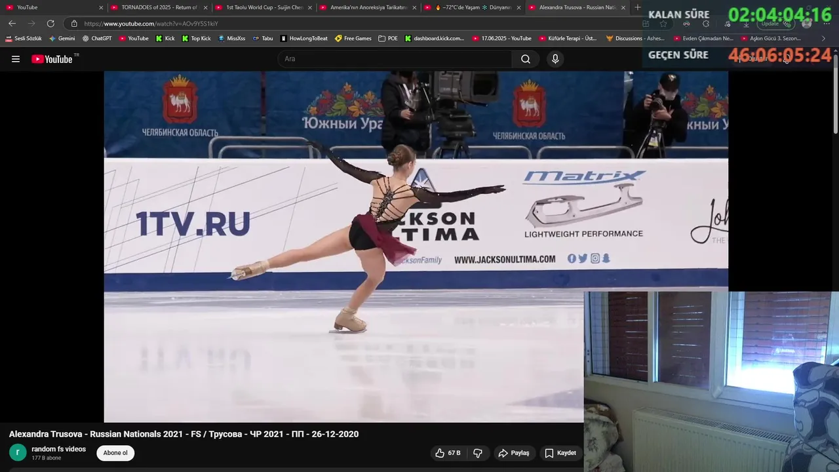Click the search magnifier button
Image resolution: width=839 pixels, height=472 pixels.
coord(526,59)
